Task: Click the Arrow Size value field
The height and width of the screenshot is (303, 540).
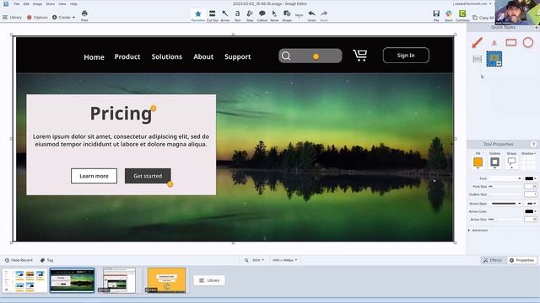Action: pyautogui.click(x=531, y=219)
